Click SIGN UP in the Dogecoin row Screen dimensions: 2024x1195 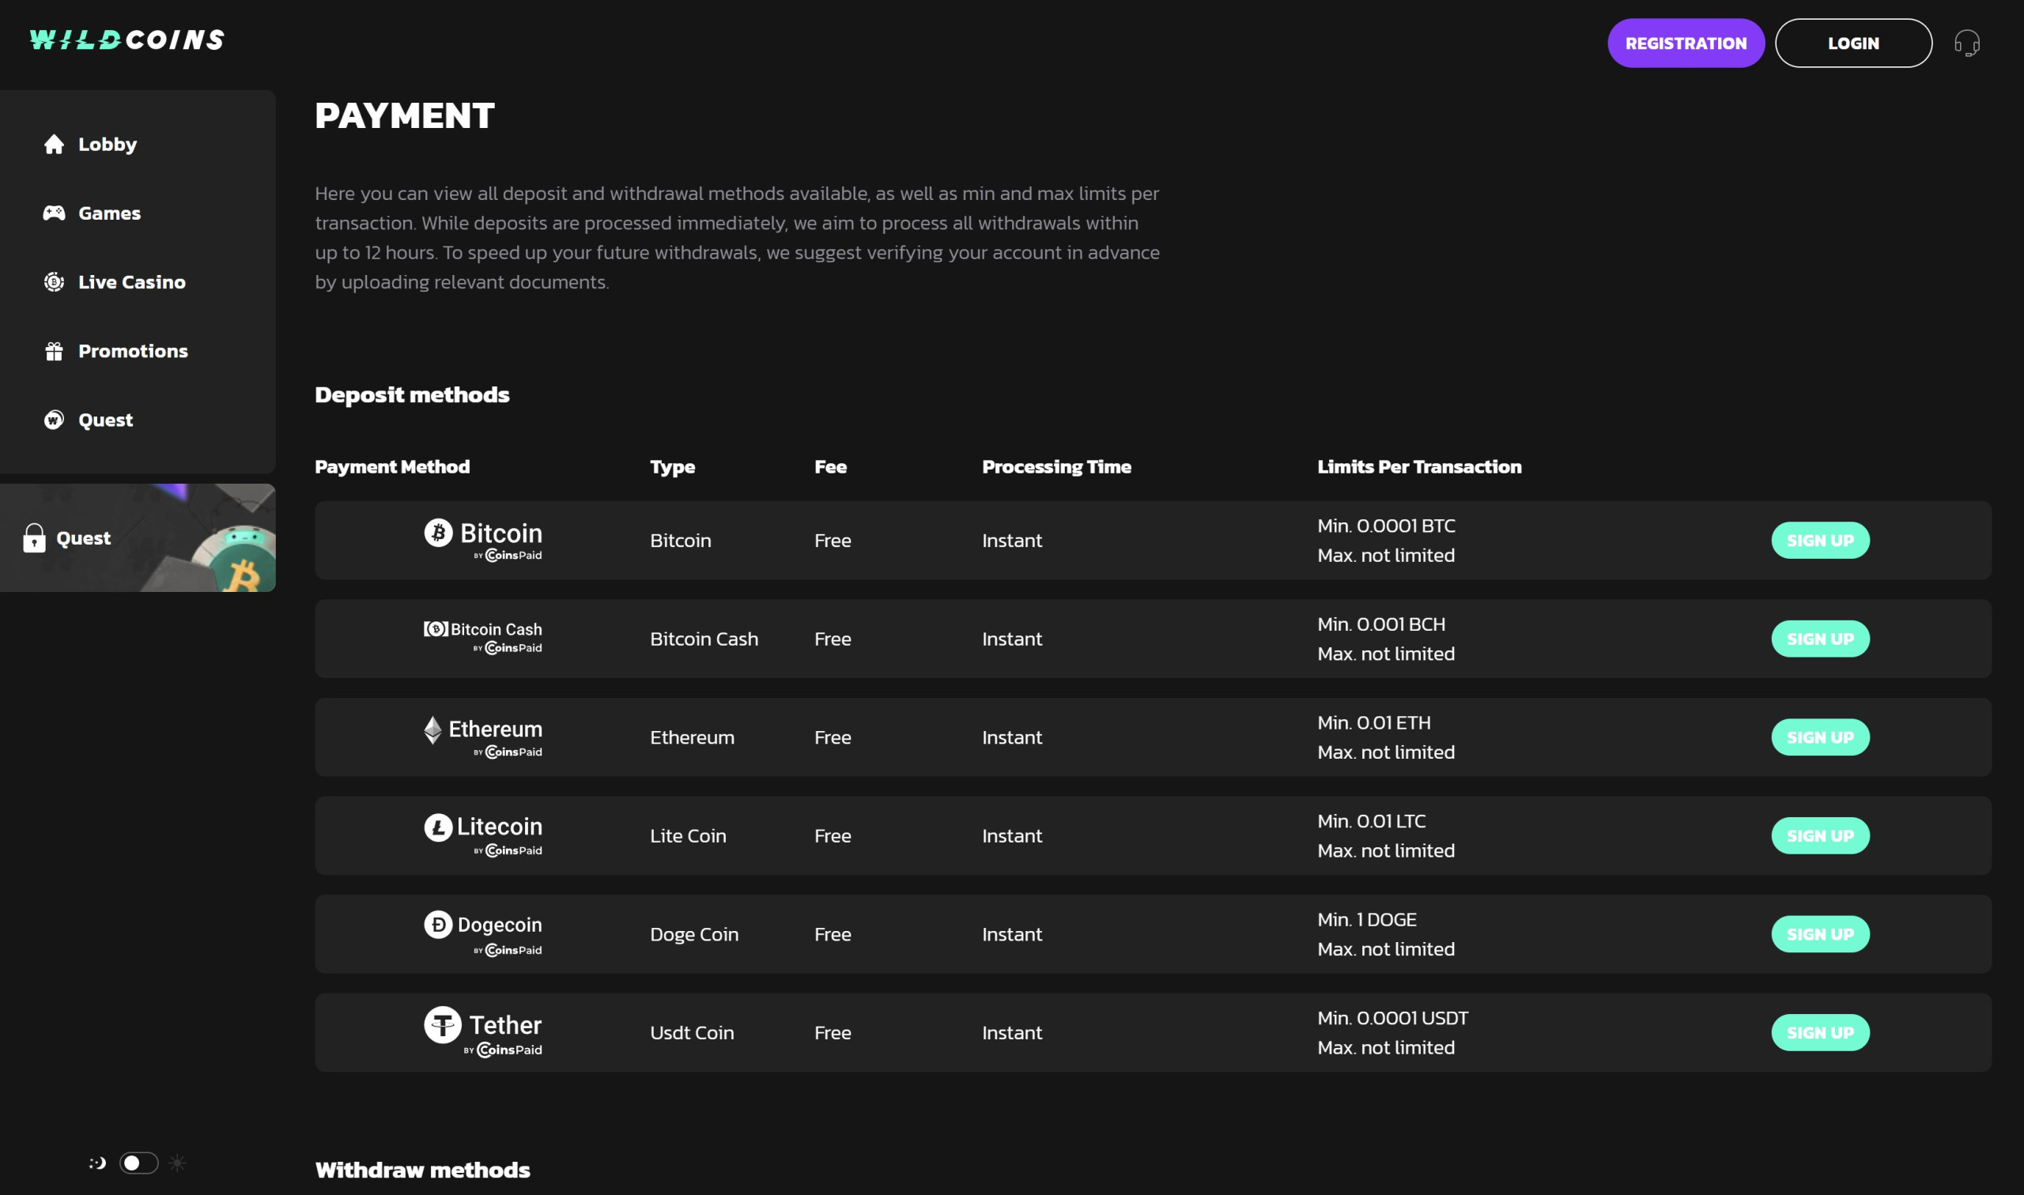tap(1820, 934)
